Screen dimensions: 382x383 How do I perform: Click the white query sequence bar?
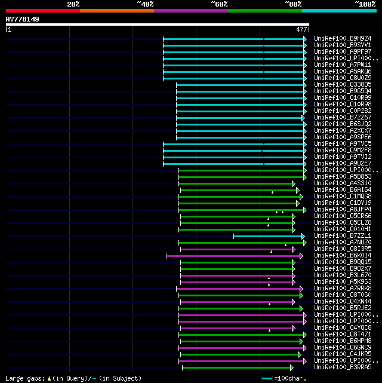tap(158, 24)
